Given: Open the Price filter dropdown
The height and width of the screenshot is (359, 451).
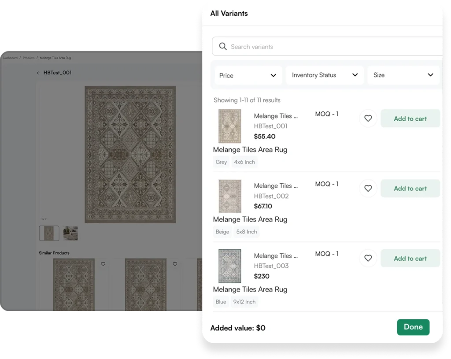Looking at the screenshot, I should click(248, 75).
